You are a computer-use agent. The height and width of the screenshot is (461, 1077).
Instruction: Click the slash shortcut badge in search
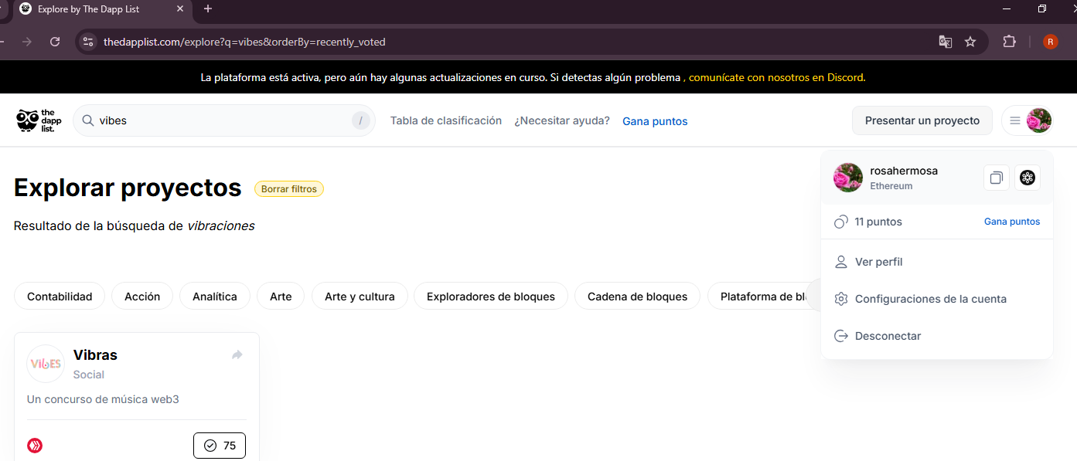point(360,120)
